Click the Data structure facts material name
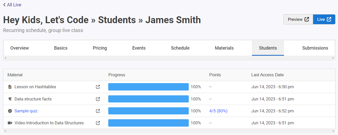This screenshot has height=135, width=338. click(33, 99)
